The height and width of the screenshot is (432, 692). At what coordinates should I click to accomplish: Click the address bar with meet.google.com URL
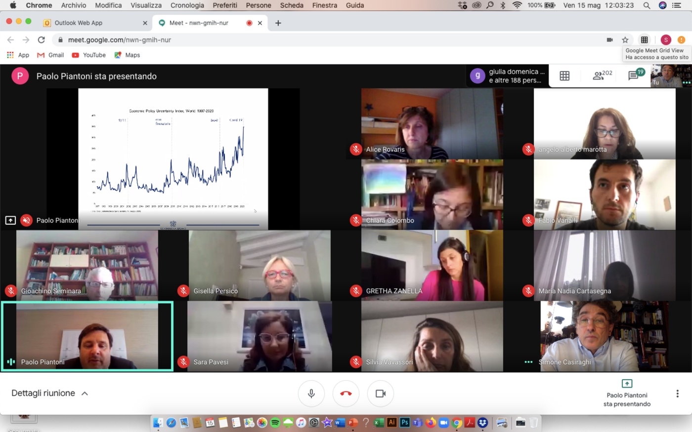[297, 40]
